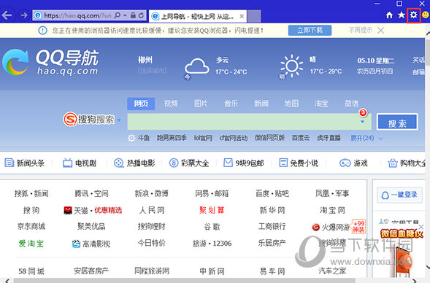Click the address bar search magnifier icon

click(x=117, y=15)
